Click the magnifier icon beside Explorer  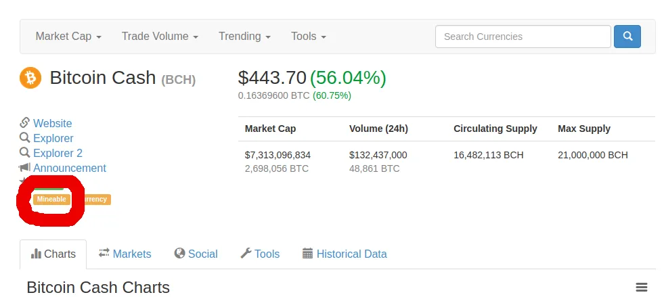tap(24, 137)
